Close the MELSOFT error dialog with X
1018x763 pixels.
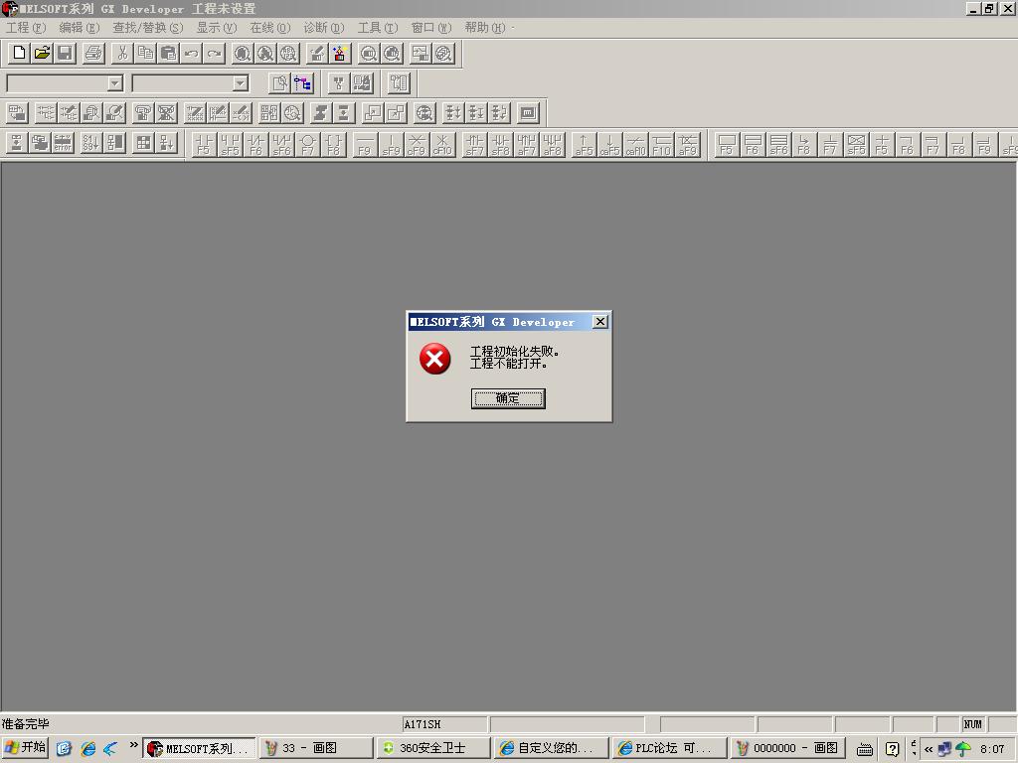coord(600,322)
